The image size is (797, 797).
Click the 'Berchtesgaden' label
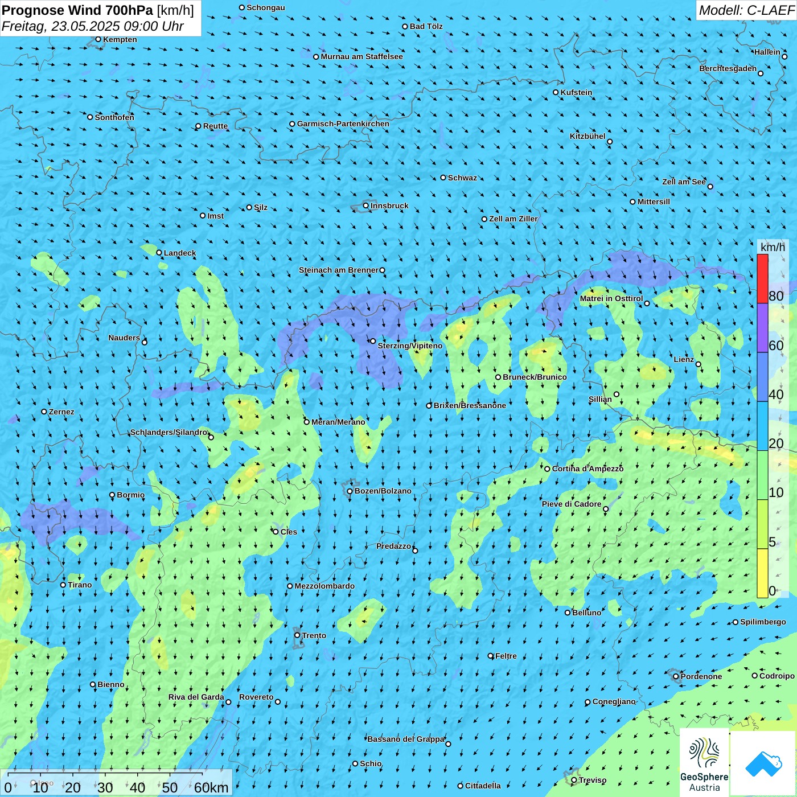(x=728, y=68)
